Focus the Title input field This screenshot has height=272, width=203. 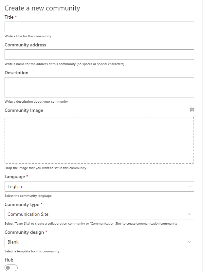[99, 27]
